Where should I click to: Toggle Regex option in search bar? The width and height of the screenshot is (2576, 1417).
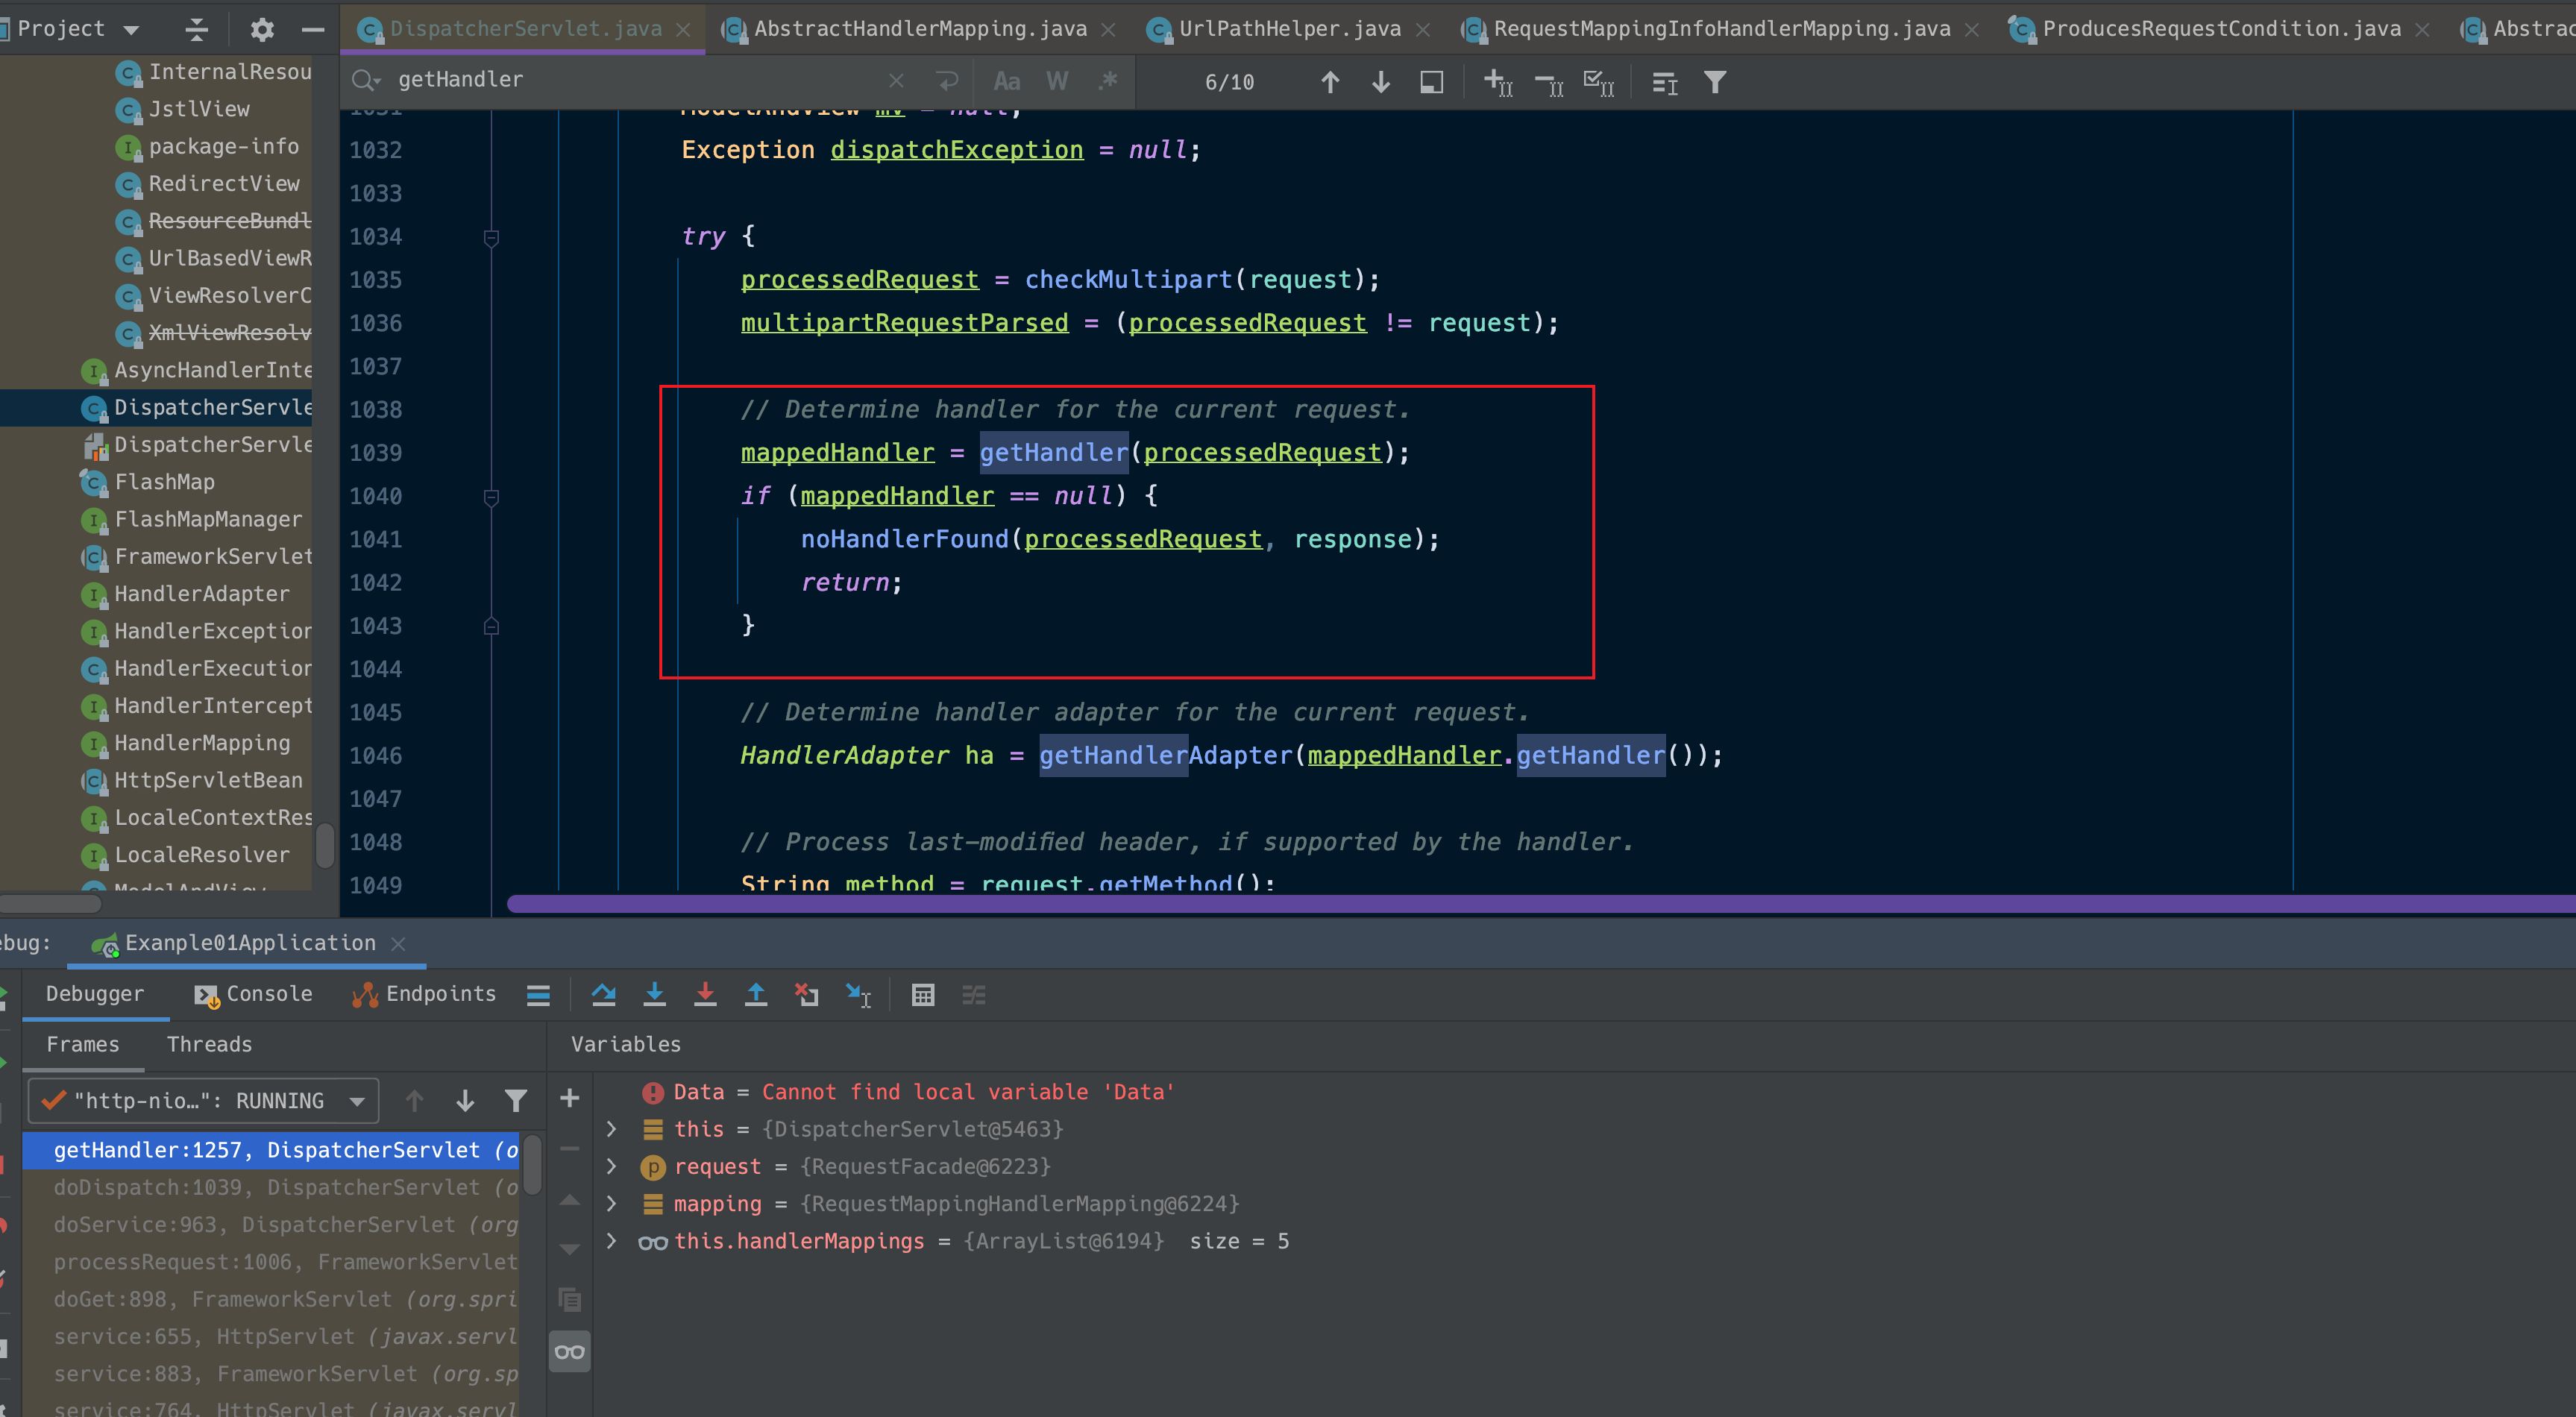[1107, 81]
